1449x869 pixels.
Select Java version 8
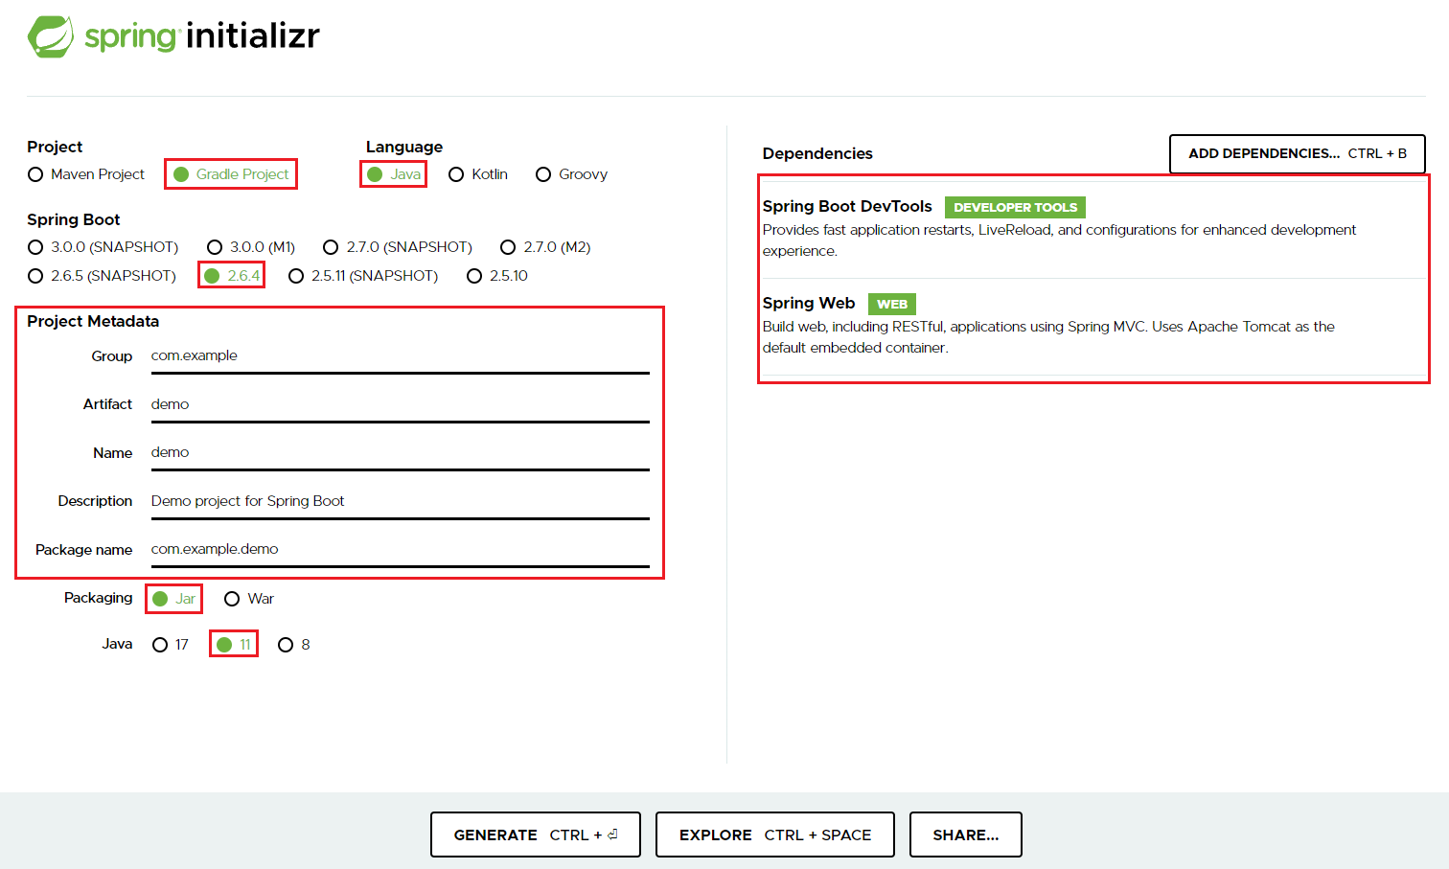pos(294,645)
